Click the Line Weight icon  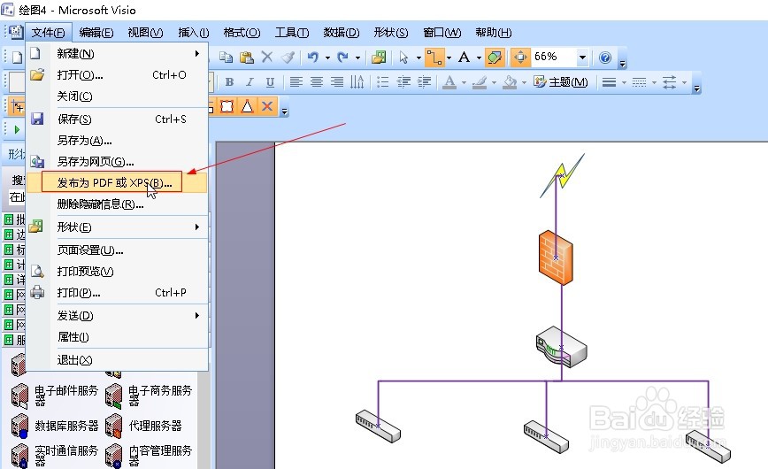609,81
